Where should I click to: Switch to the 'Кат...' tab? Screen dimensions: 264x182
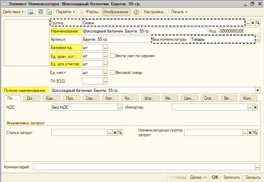(x=111, y=98)
